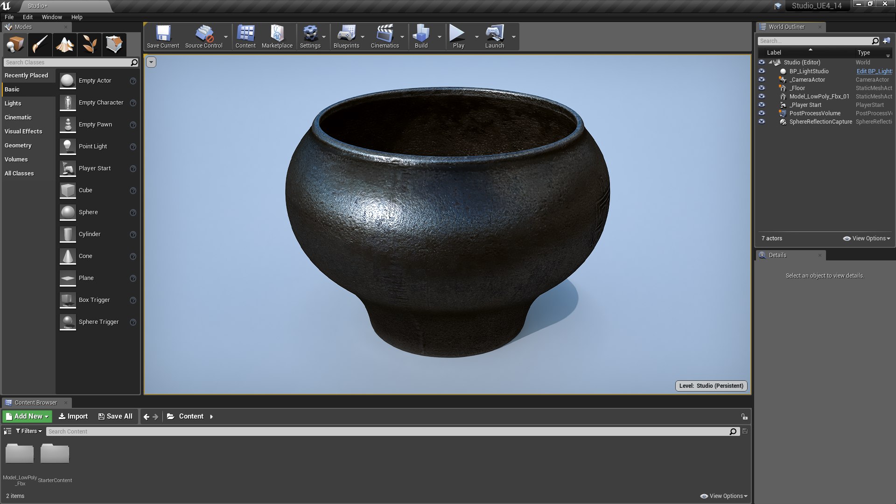Select the Paint mode brush icon
The width and height of the screenshot is (896, 504).
[40, 45]
